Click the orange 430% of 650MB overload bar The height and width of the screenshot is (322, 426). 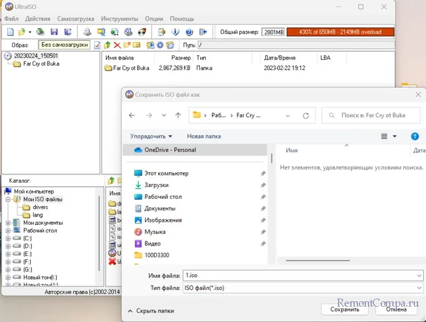pos(340,32)
